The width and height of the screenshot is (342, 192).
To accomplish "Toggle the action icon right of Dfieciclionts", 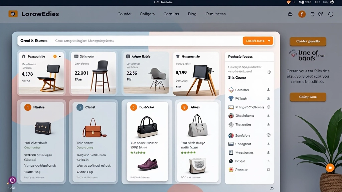I will pyautogui.click(x=269, y=116).
